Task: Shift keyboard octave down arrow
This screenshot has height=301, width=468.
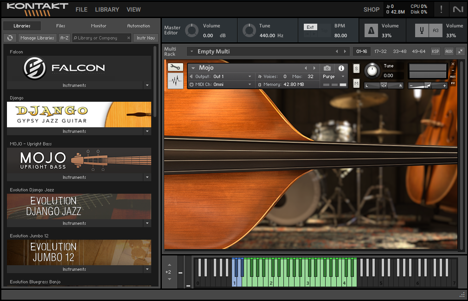Action: click(169, 279)
